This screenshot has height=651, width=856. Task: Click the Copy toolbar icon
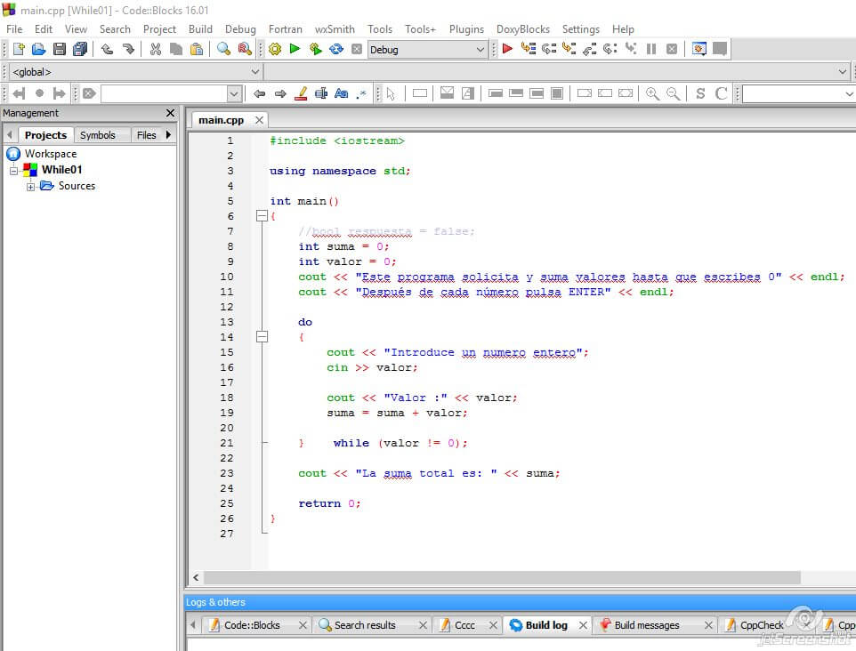pos(176,49)
